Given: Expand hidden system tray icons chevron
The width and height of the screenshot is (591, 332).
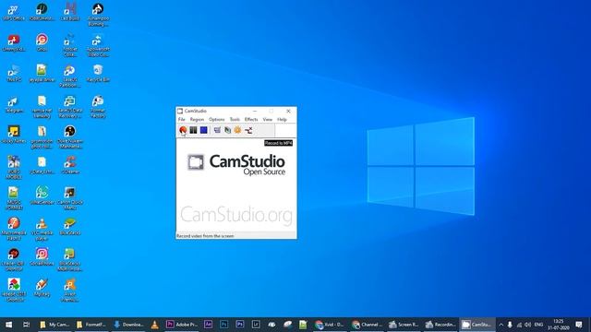Looking at the screenshot, I should click(501, 325).
